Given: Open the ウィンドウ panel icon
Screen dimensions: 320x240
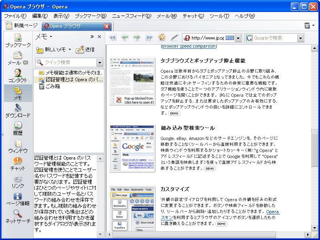Looking at the screenshot, I should [x=18, y=146].
